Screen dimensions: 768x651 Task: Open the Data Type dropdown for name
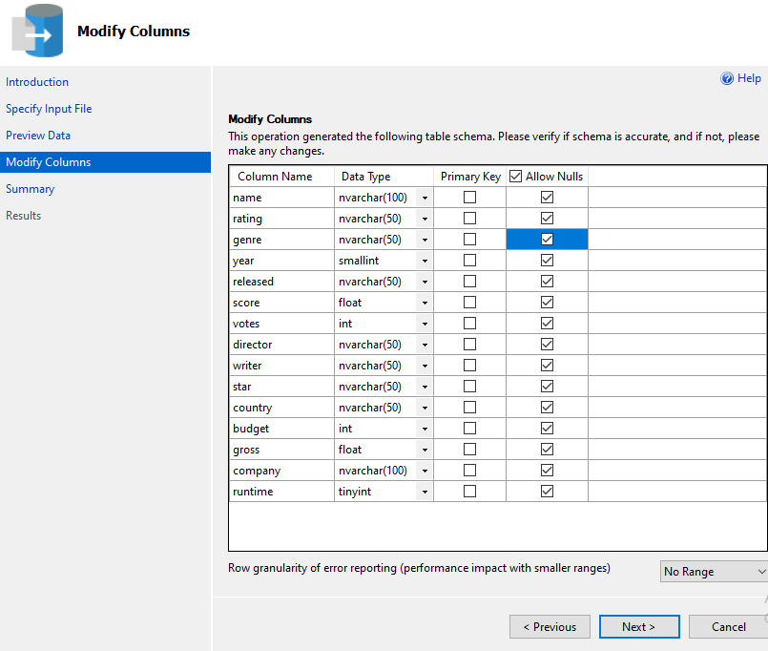pyautogui.click(x=425, y=197)
